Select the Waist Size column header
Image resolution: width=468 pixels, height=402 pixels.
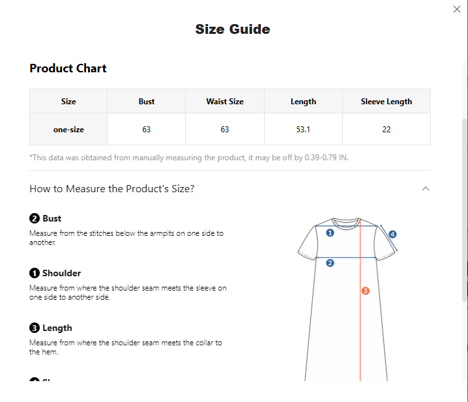225,101
